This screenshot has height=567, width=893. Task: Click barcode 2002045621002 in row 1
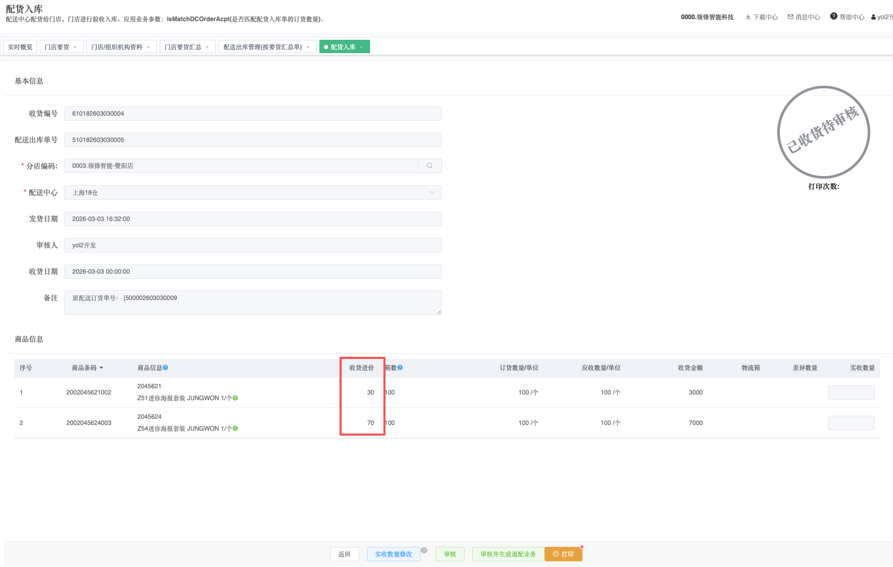tap(89, 392)
